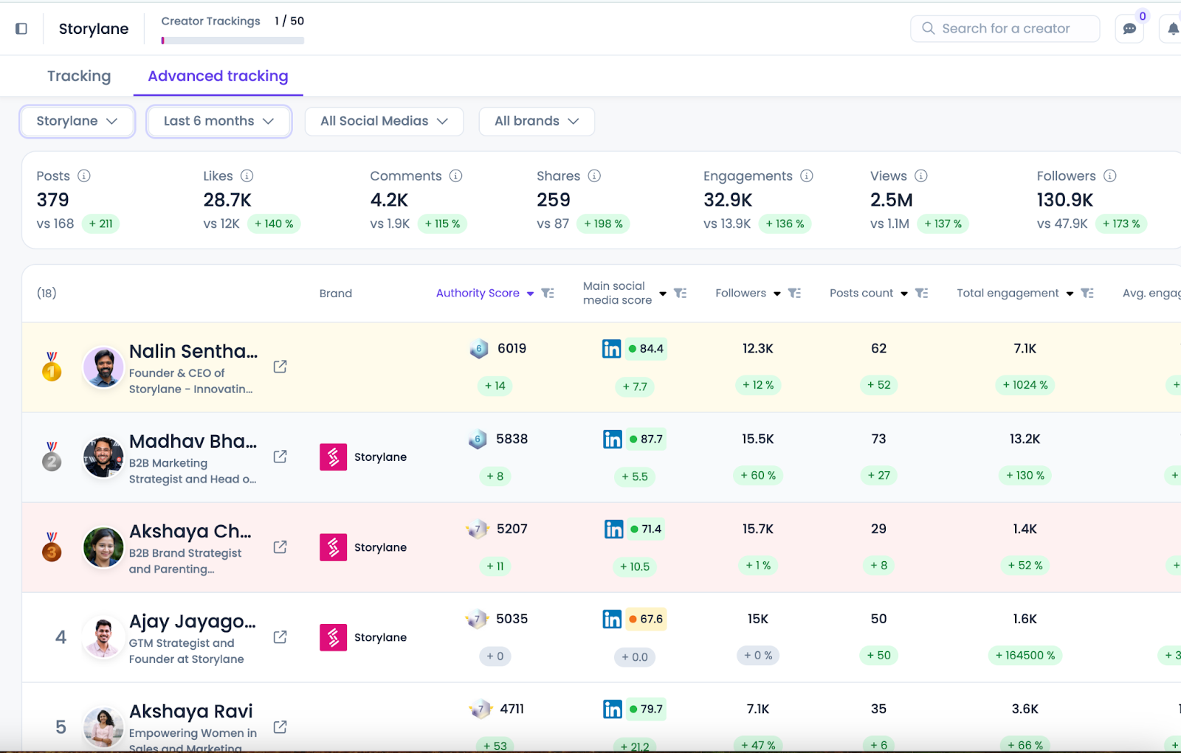Filter by Main social media score
Viewport: 1181px width, 753px height.
point(681,293)
